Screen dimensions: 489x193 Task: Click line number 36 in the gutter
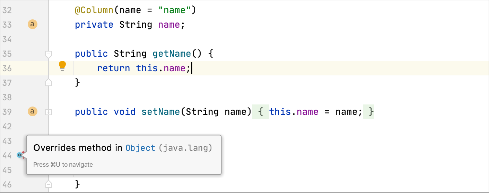7,68
